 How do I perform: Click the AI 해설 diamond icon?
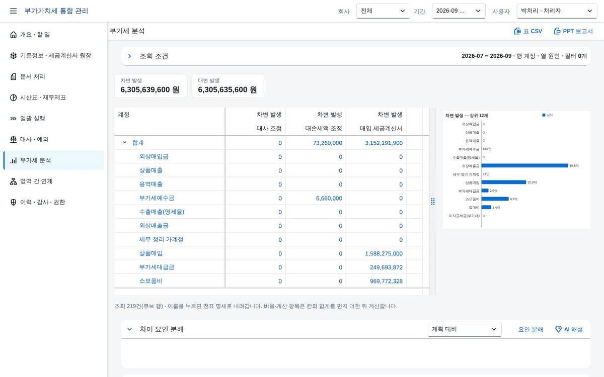[558, 329]
